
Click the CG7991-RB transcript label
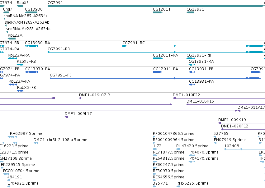(59, 49)
